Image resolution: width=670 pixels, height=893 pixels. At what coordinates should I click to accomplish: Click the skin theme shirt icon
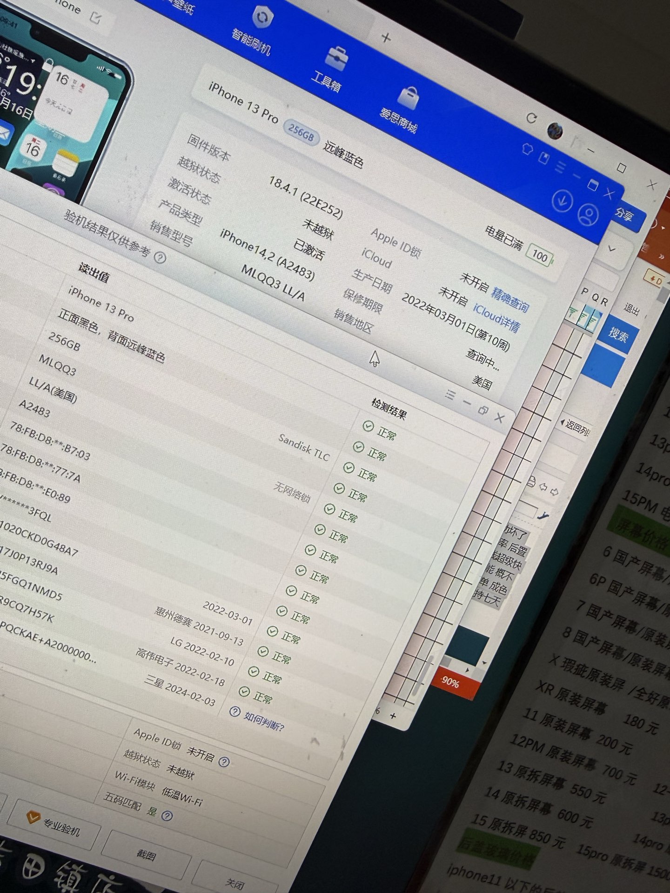(527, 149)
